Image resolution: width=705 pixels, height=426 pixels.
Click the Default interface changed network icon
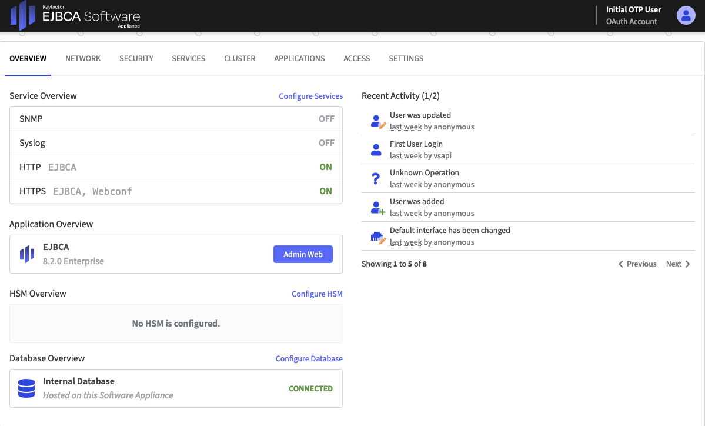[x=377, y=237]
